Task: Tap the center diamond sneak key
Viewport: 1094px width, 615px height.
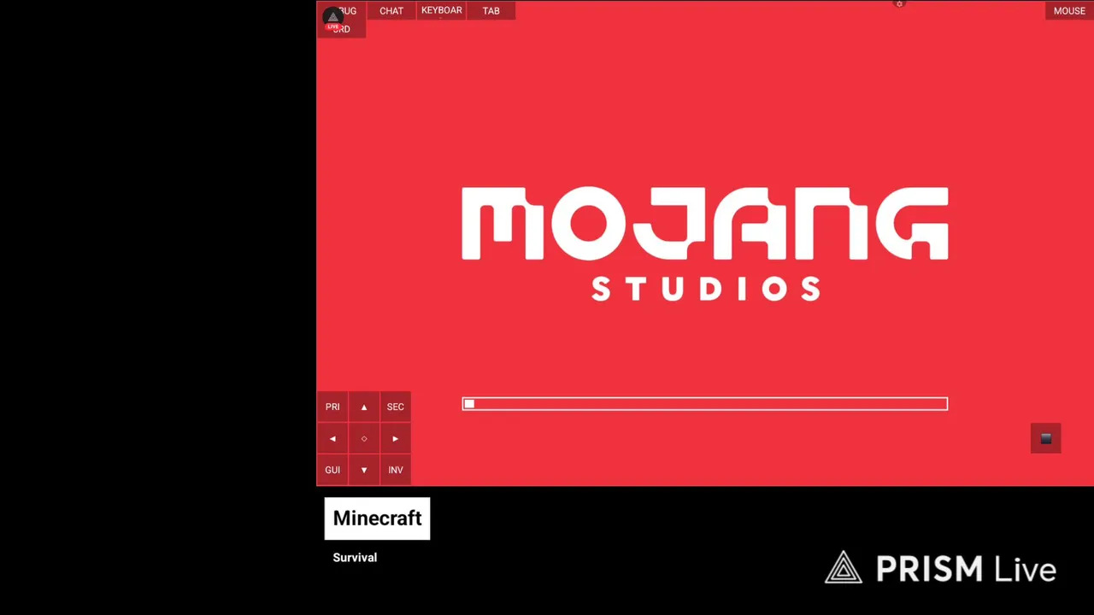Action: pos(364,438)
